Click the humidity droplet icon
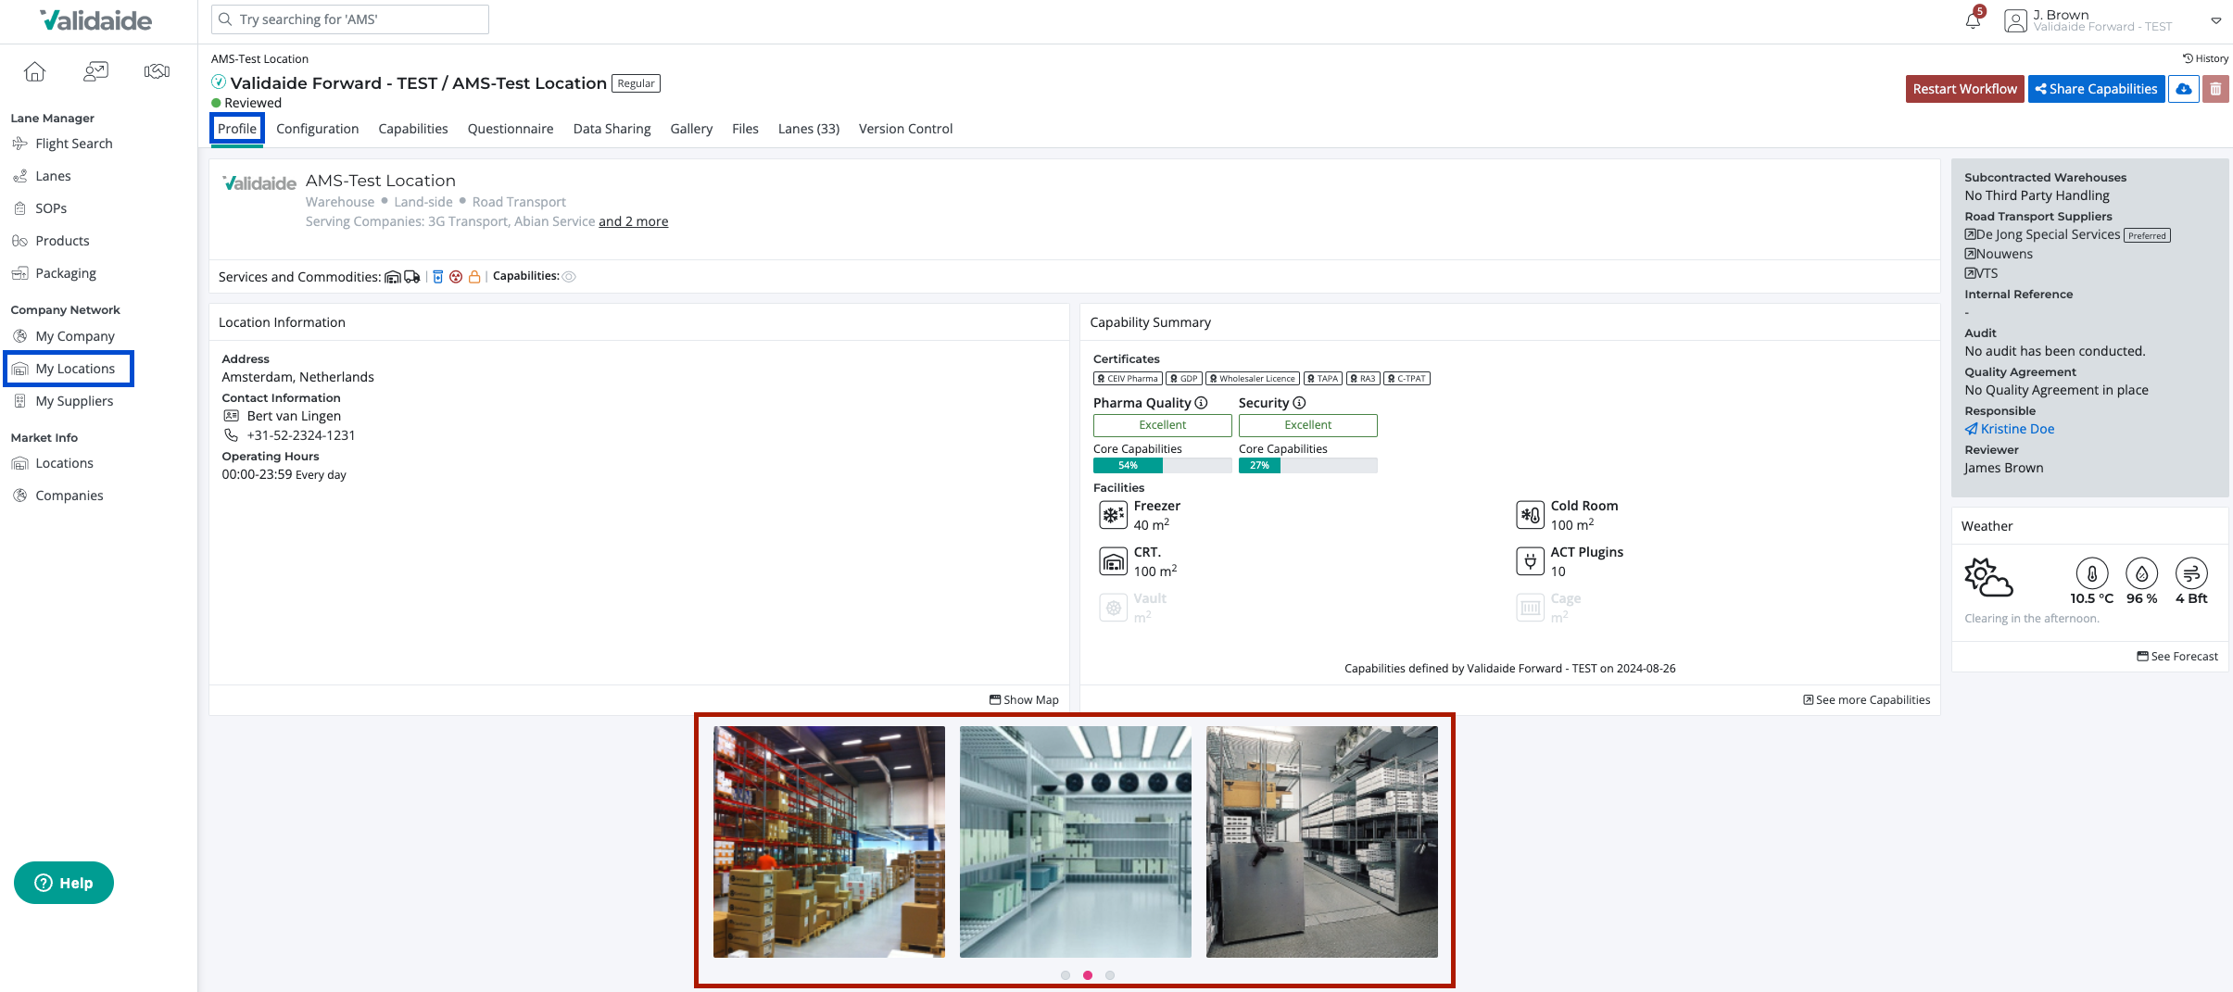 click(2142, 573)
